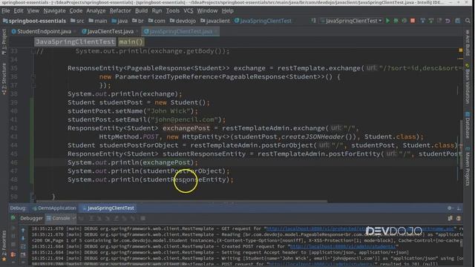This screenshot has height=267, width=475.
Task: Click the Build Project icon left of run configuration
Action: (313, 21)
